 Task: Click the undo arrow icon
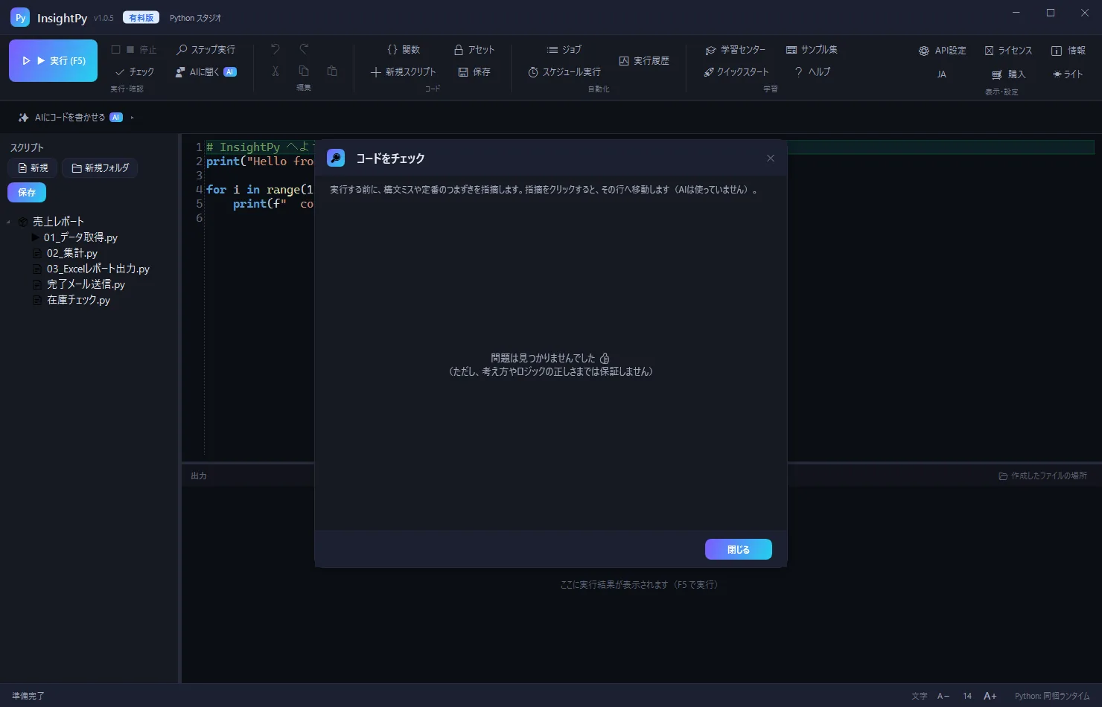tap(275, 49)
